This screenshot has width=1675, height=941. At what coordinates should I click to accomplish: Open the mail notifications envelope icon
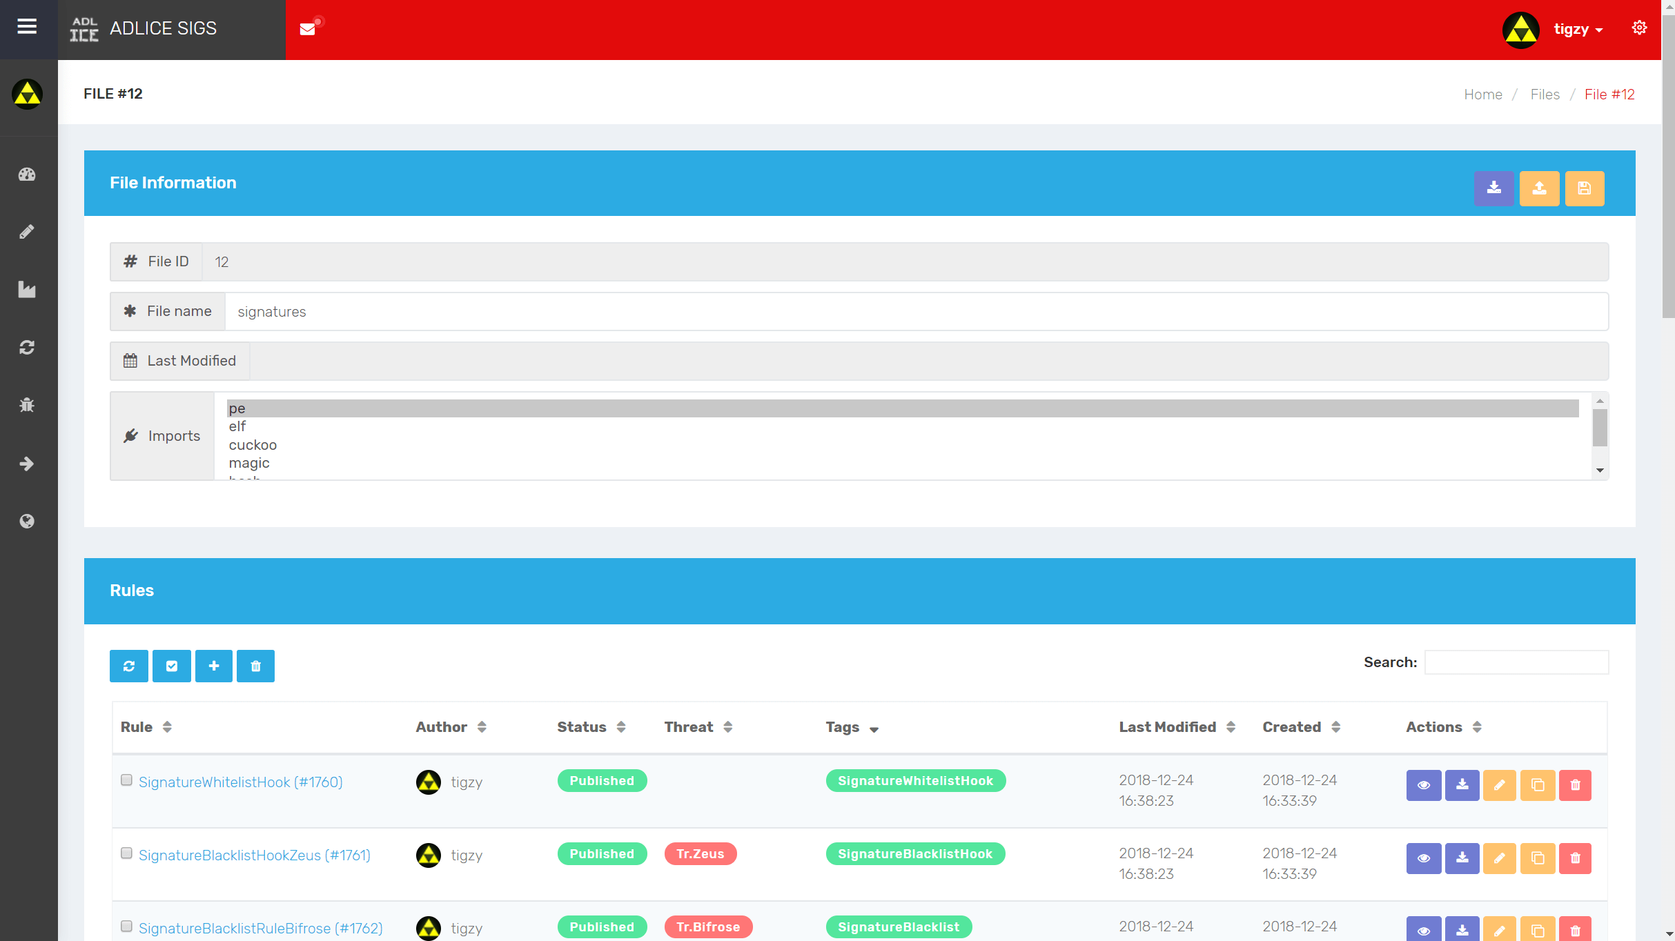308,29
